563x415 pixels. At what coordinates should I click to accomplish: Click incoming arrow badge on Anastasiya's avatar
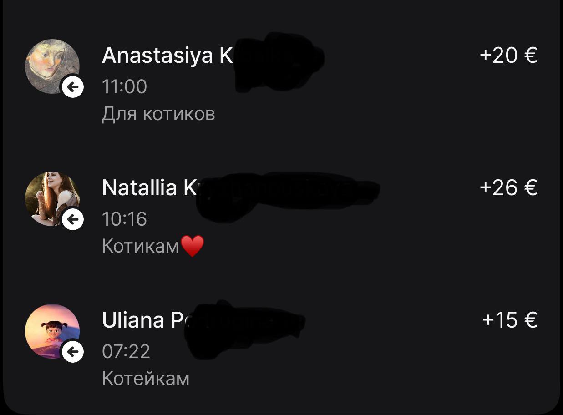tap(73, 86)
